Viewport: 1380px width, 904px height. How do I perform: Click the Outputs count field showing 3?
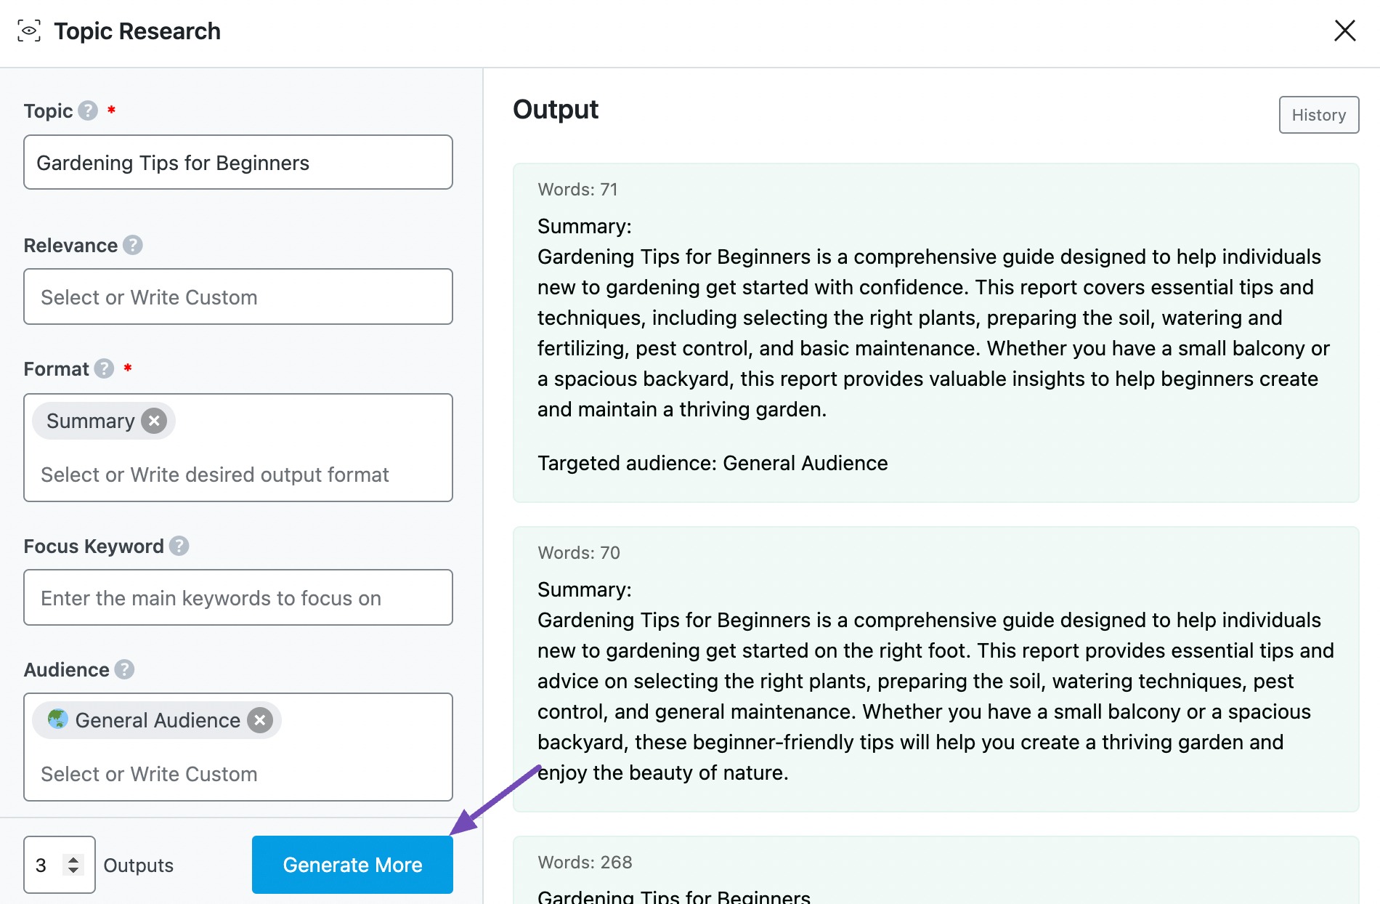point(60,865)
